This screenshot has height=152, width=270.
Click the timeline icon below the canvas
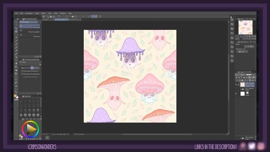click(47, 138)
